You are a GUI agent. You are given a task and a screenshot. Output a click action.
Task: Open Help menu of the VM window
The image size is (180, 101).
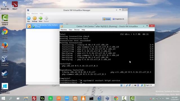tap(83, 30)
